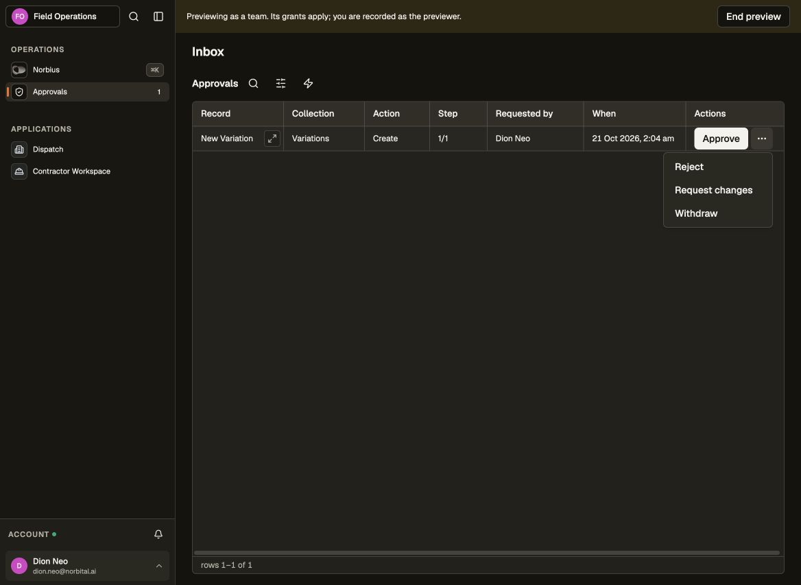This screenshot has width=801, height=585.
Task: Click the Dispatch building icon
Action: pos(19,150)
